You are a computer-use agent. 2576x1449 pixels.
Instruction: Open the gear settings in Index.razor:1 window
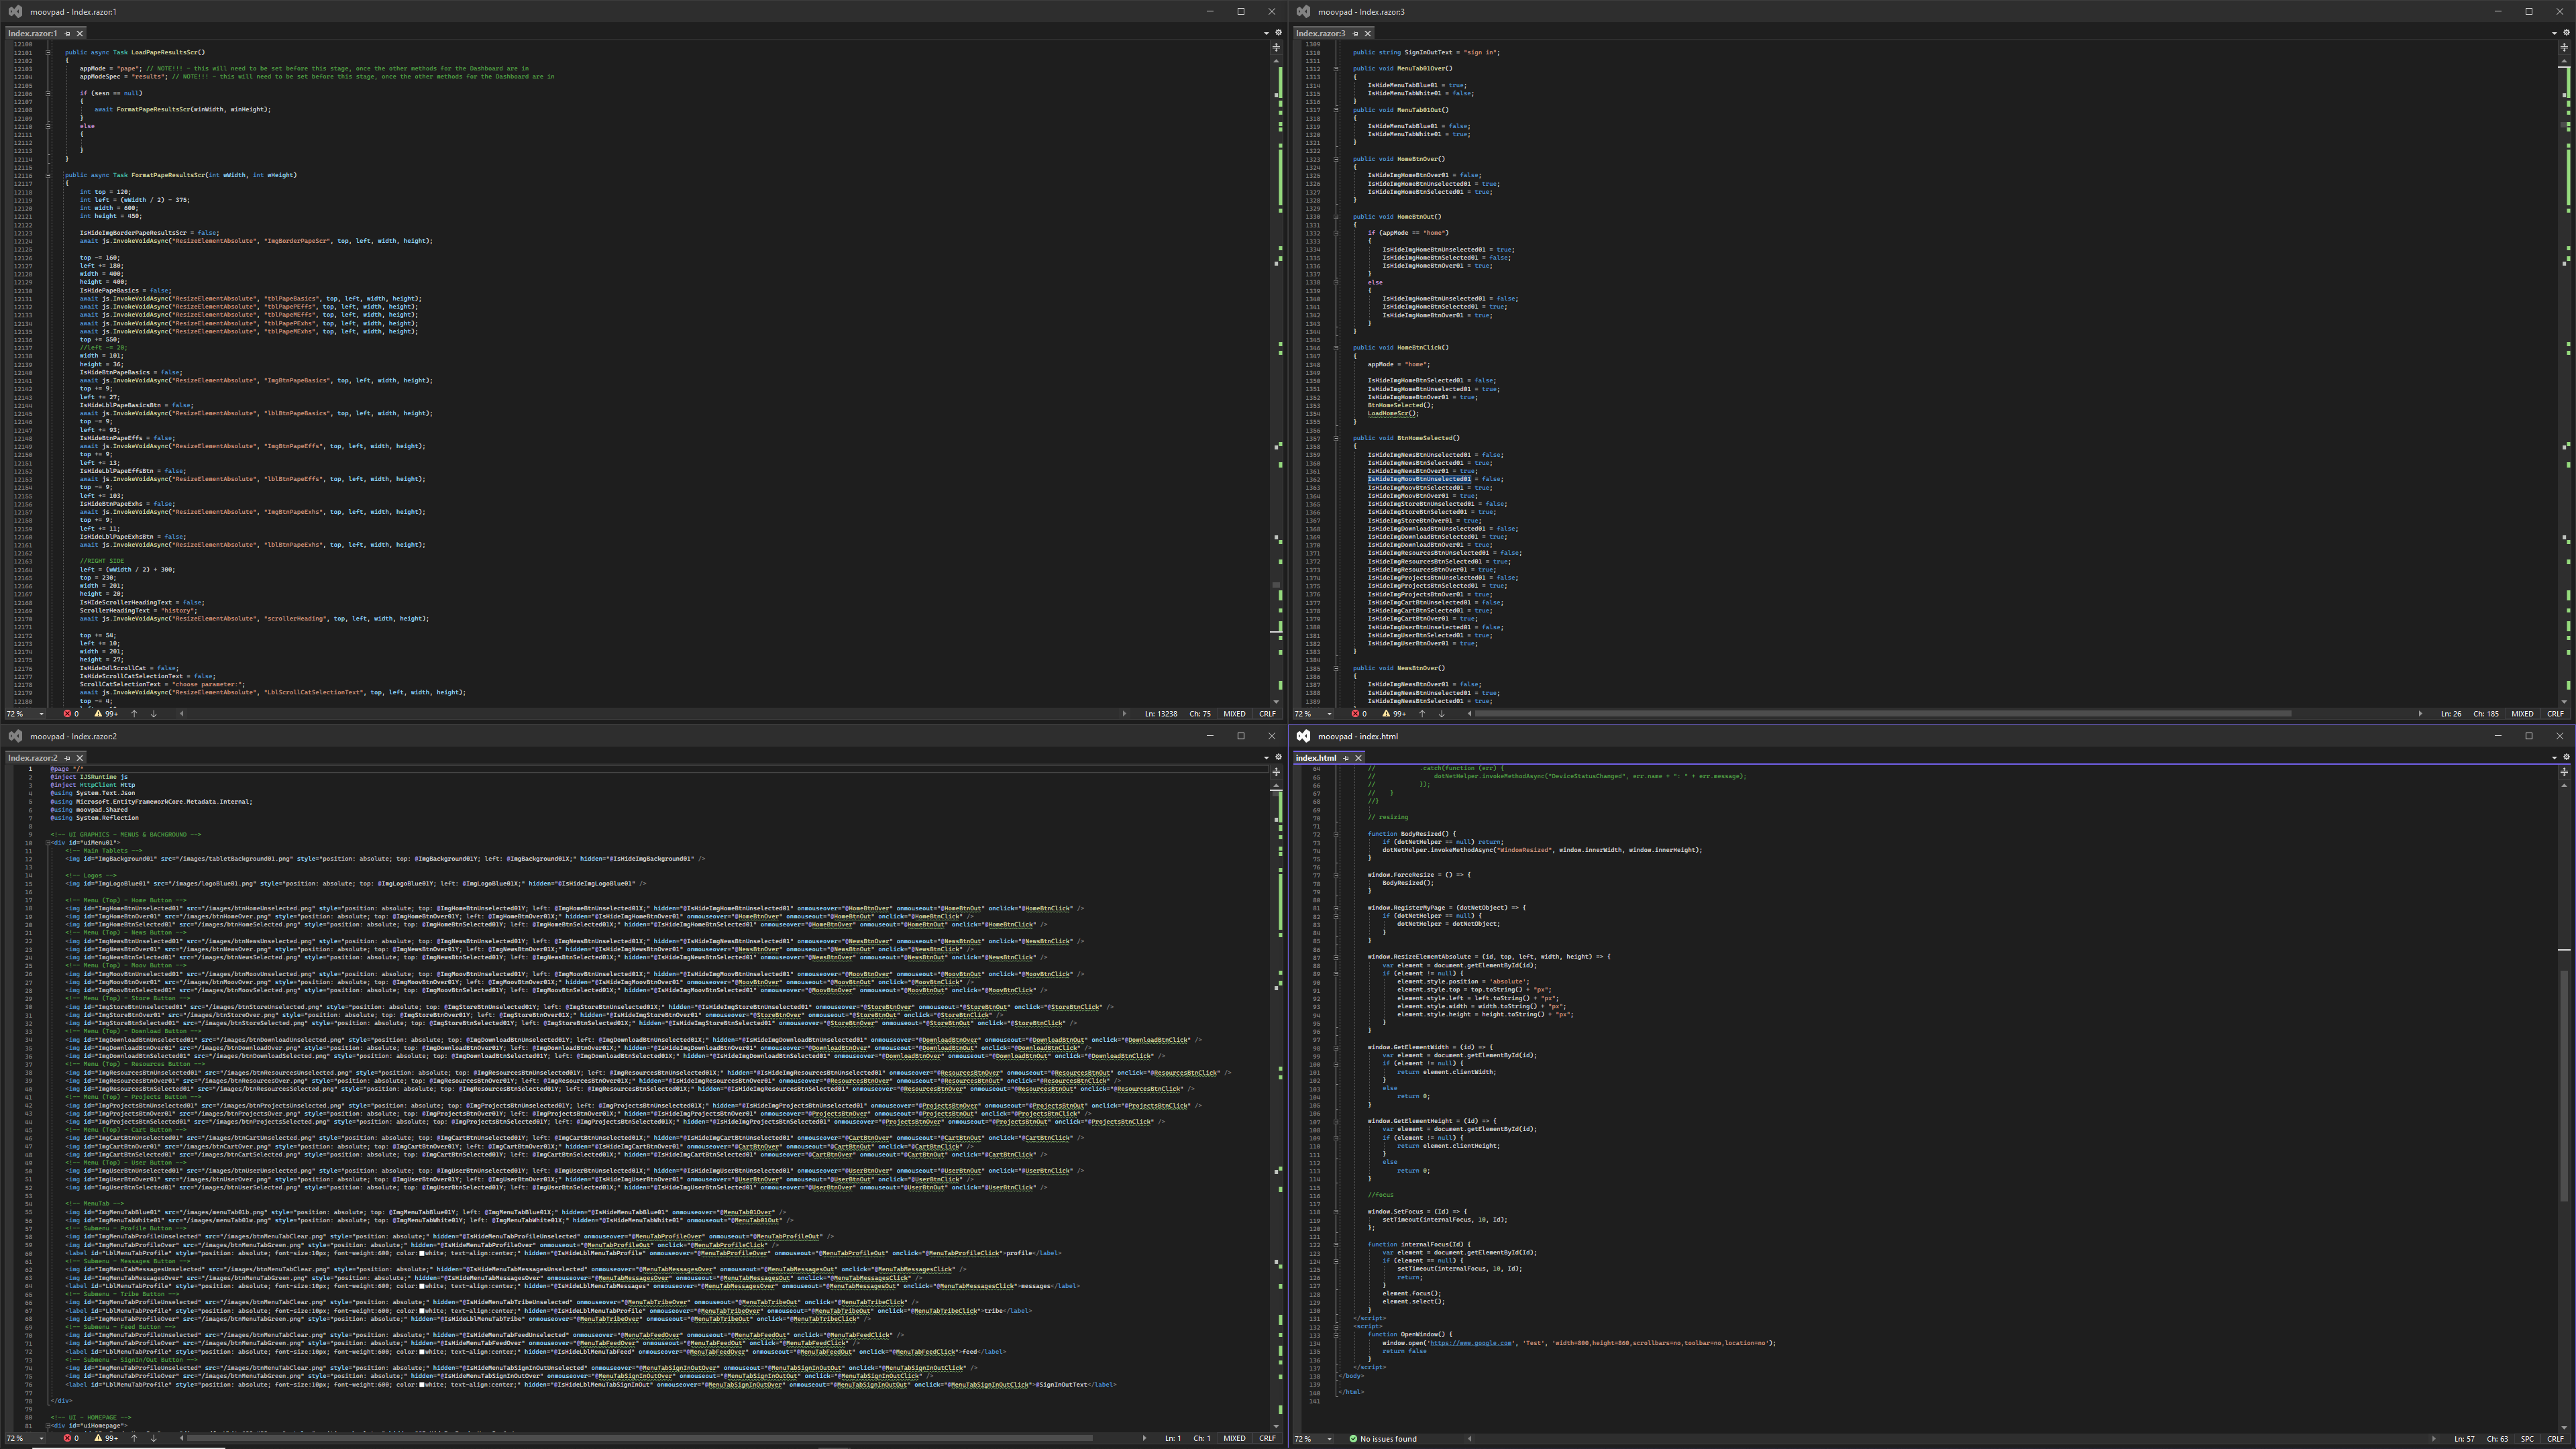click(1278, 33)
